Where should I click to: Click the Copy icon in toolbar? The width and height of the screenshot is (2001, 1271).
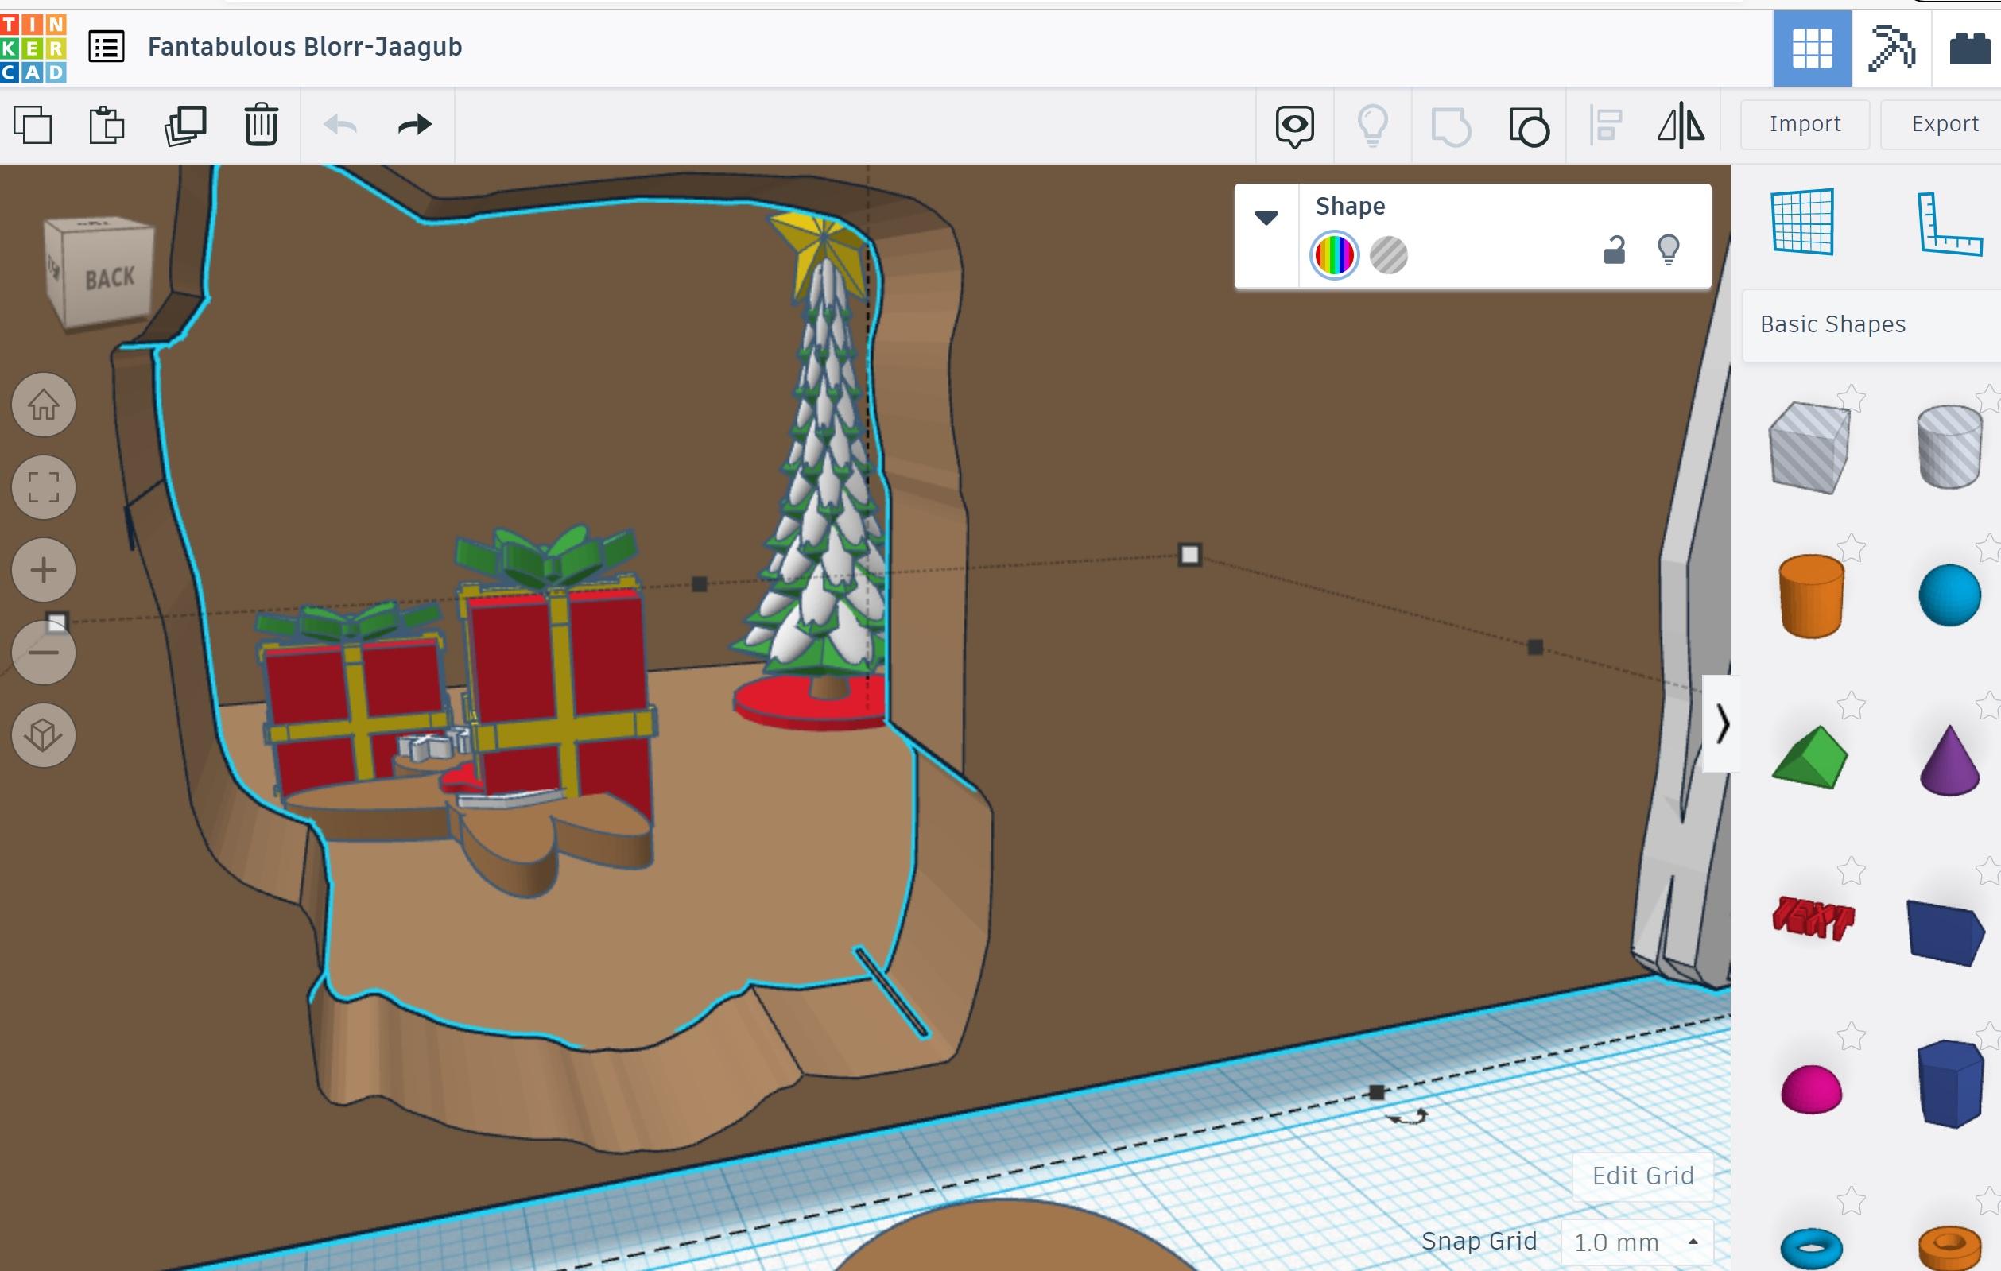tap(33, 126)
